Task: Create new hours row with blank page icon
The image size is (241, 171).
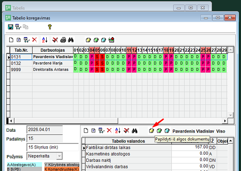Action: point(86,131)
